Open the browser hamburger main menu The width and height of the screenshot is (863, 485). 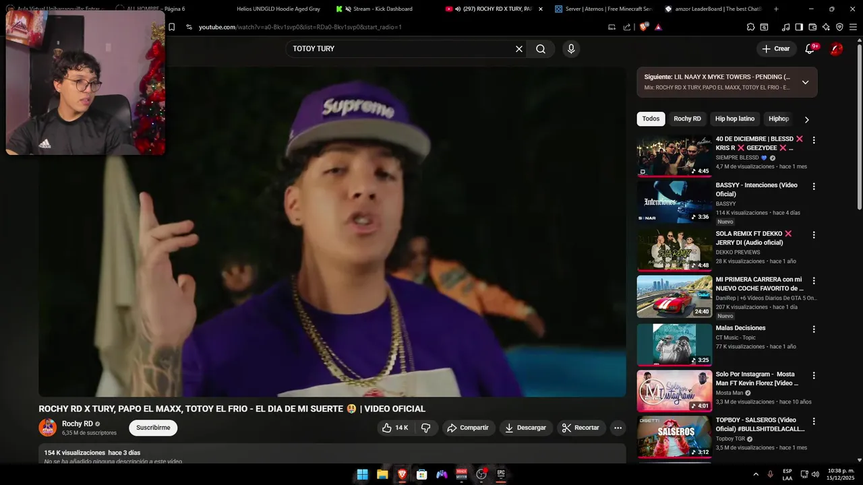click(x=854, y=27)
